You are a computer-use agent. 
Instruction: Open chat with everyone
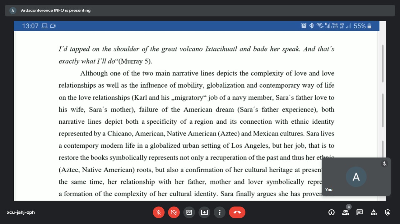(360, 212)
